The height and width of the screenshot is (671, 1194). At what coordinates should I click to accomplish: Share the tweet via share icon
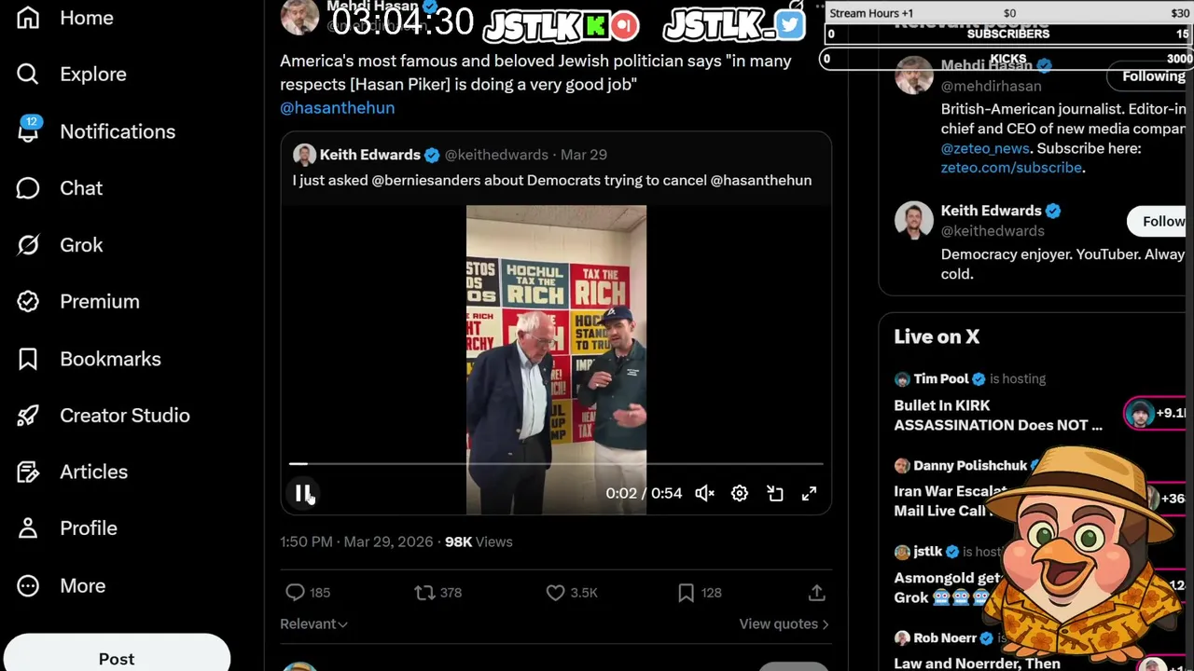tap(816, 593)
